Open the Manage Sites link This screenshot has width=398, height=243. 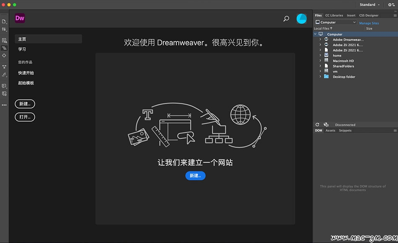click(x=369, y=23)
